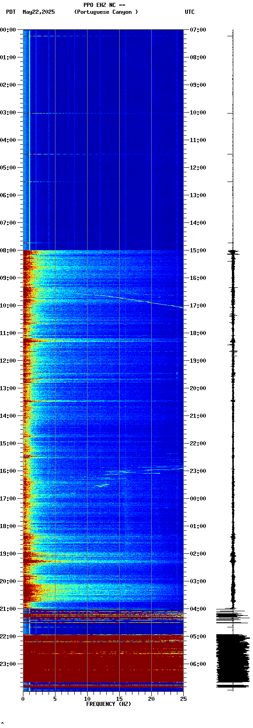Viewport: 253px width, 728px height.
Task: Click the UTC axis '01:00' label
Action: coord(198,526)
